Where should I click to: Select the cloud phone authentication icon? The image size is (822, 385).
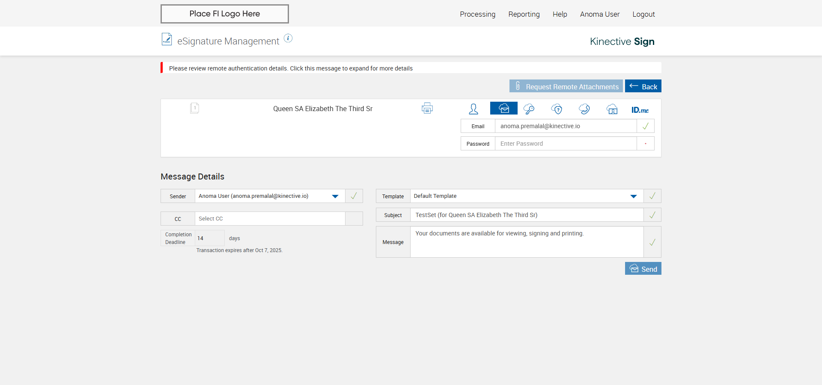click(584, 109)
